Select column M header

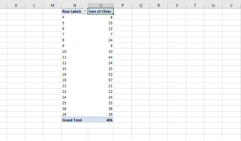[x=53, y=5]
